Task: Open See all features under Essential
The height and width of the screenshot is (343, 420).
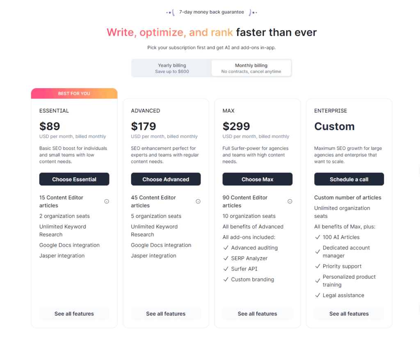Action: pyautogui.click(x=74, y=313)
